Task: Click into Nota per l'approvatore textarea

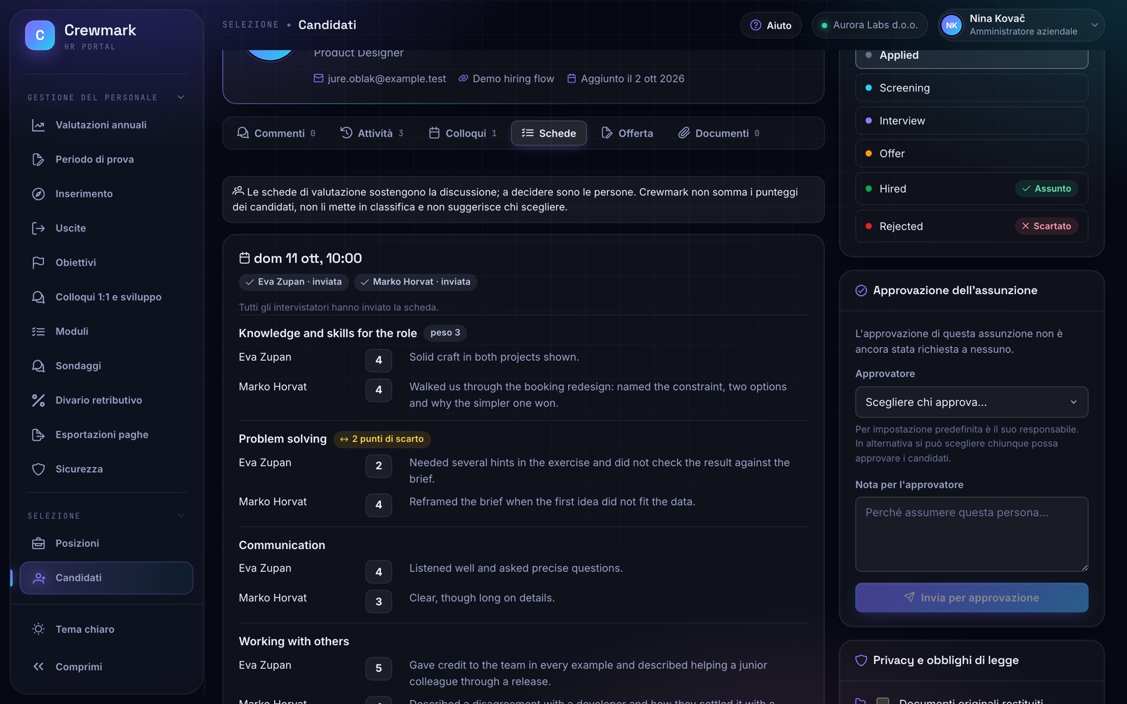Action: (971, 534)
